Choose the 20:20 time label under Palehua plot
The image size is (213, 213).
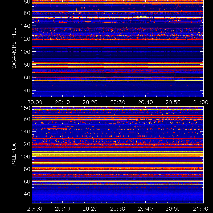pos(90,209)
